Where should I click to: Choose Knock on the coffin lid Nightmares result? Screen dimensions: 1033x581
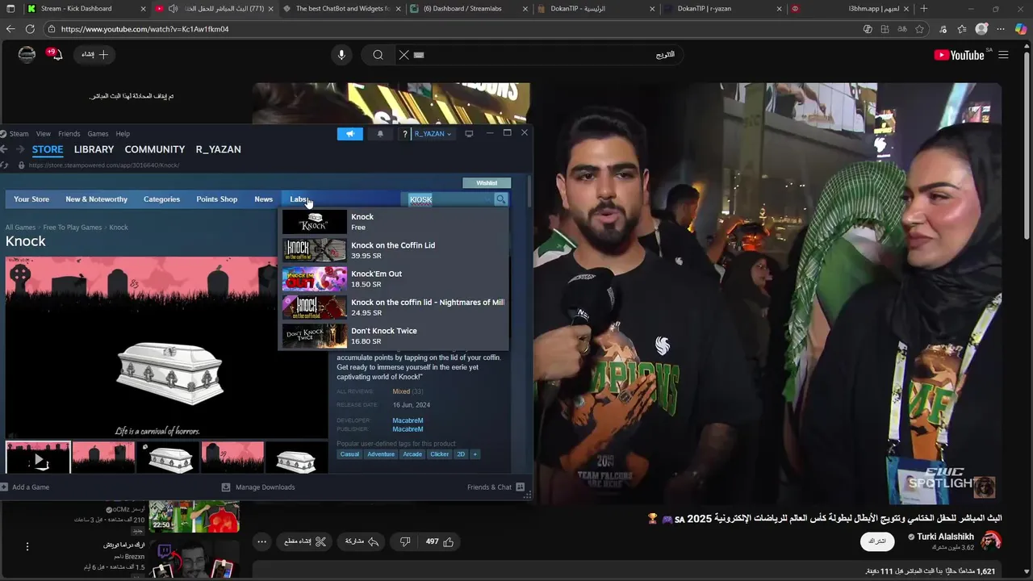pyautogui.click(x=395, y=307)
